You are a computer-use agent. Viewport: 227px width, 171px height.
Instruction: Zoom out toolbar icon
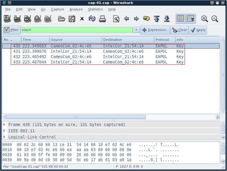(214, 19)
